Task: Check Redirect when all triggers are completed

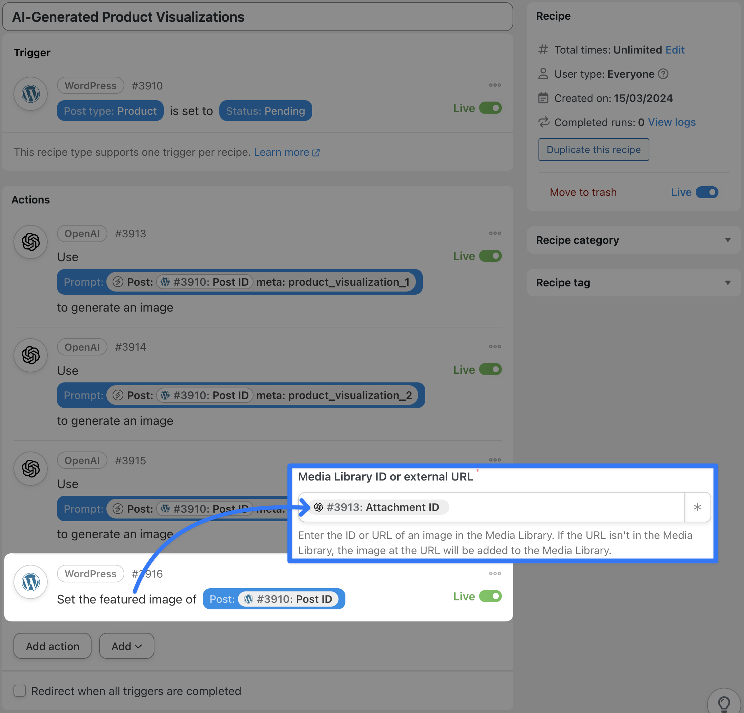Action: click(20, 691)
